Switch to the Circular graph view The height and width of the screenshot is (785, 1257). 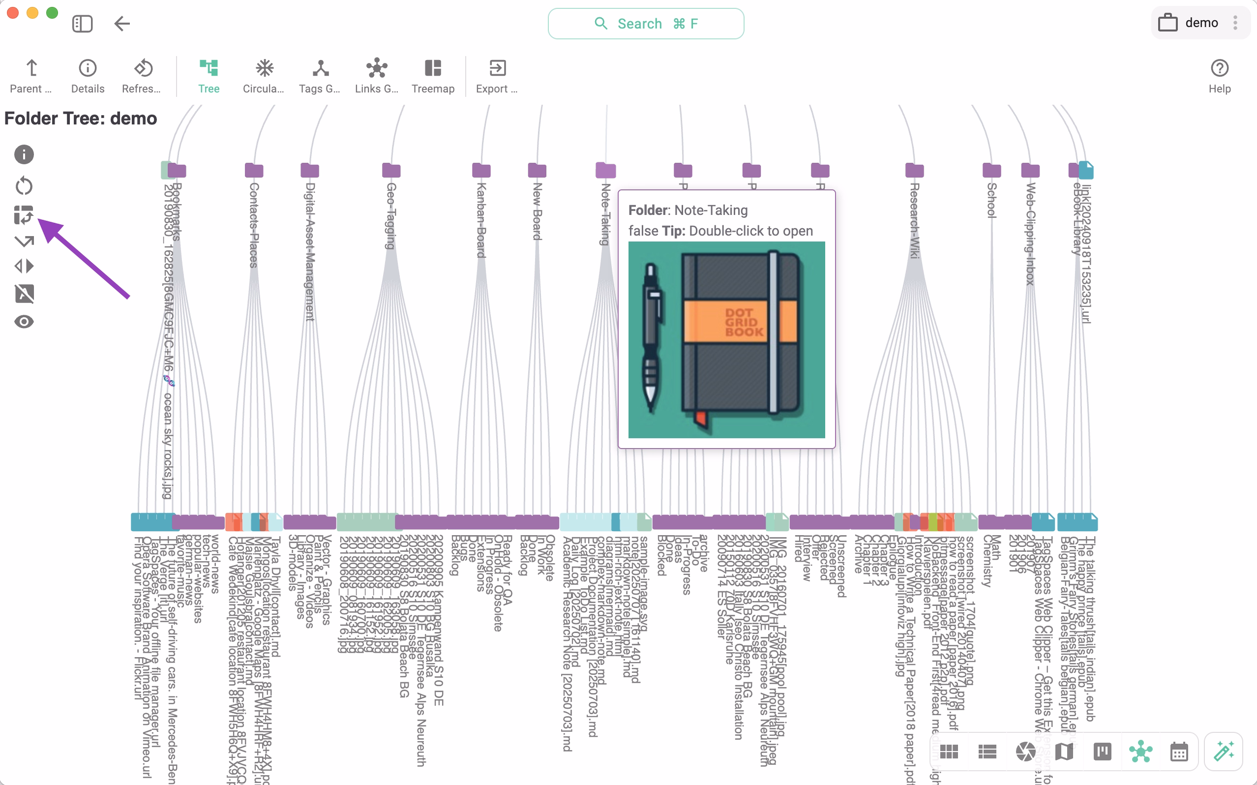pyautogui.click(x=264, y=75)
